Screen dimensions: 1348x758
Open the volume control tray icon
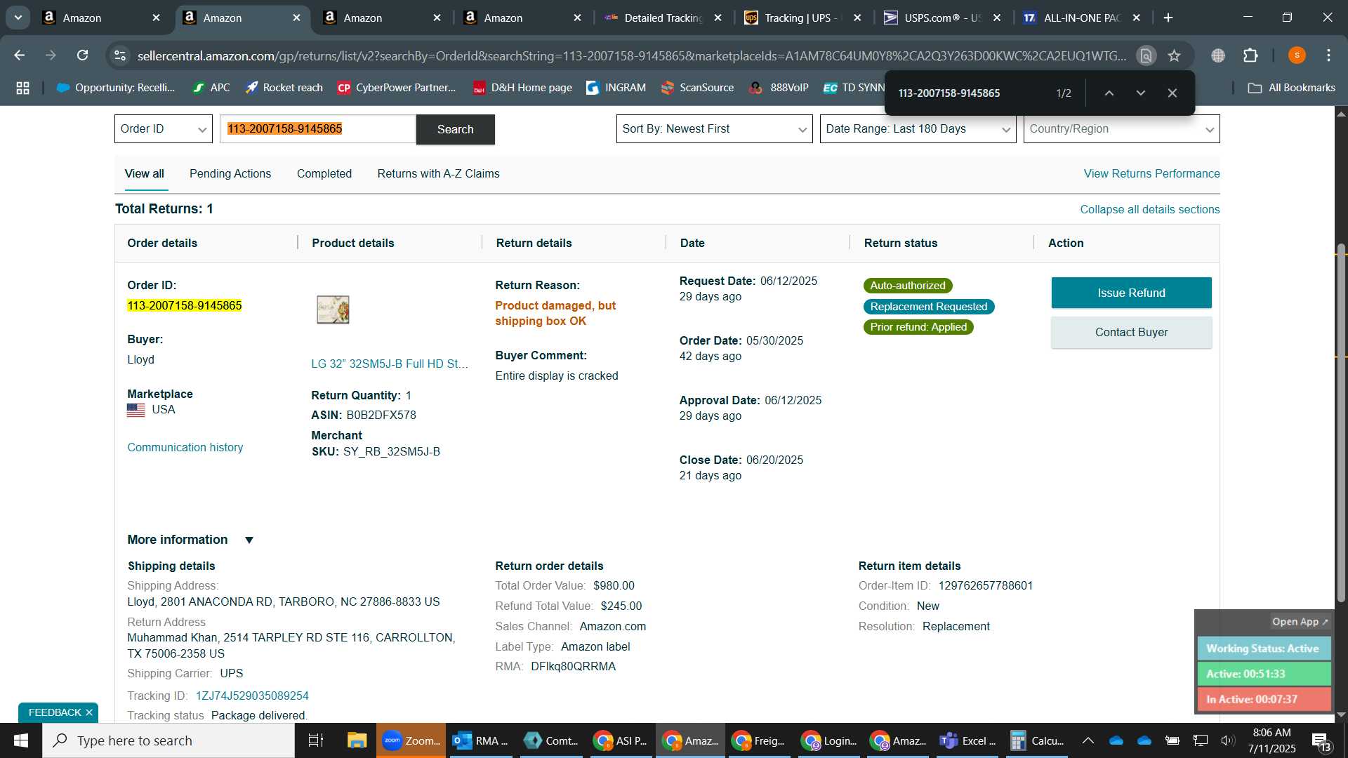1227,740
